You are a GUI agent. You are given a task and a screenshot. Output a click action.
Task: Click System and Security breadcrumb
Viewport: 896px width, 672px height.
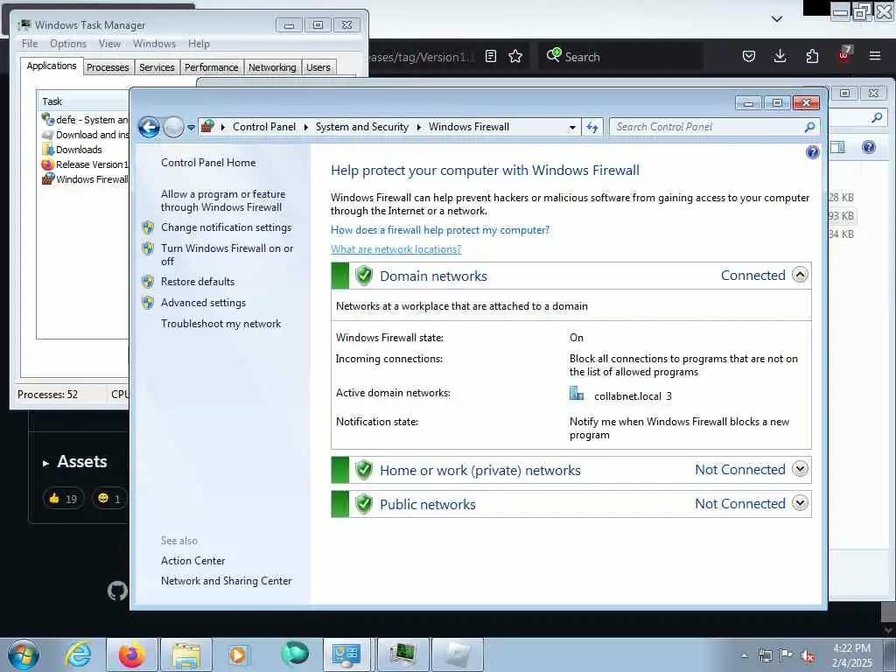(x=361, y=127)
